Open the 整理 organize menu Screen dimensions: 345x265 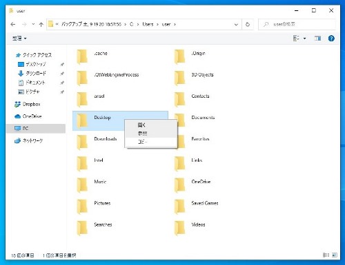click(19, 39)
